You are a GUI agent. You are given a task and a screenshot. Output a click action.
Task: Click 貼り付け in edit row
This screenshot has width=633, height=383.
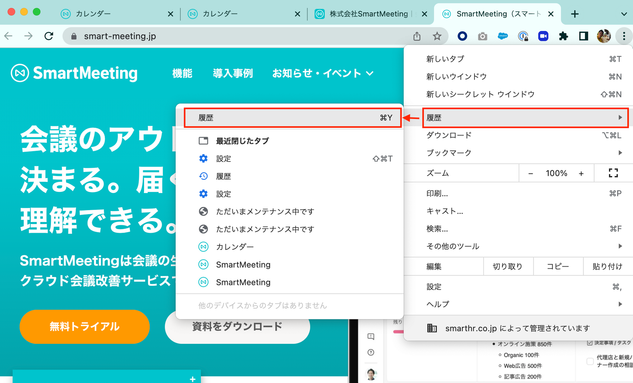[x=608, y=266]
